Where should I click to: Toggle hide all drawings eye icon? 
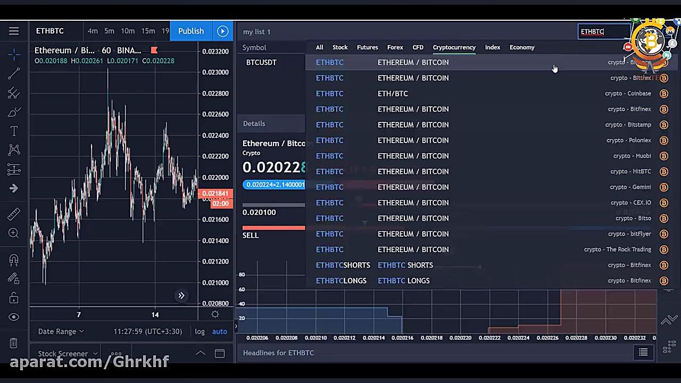[14, 317]
